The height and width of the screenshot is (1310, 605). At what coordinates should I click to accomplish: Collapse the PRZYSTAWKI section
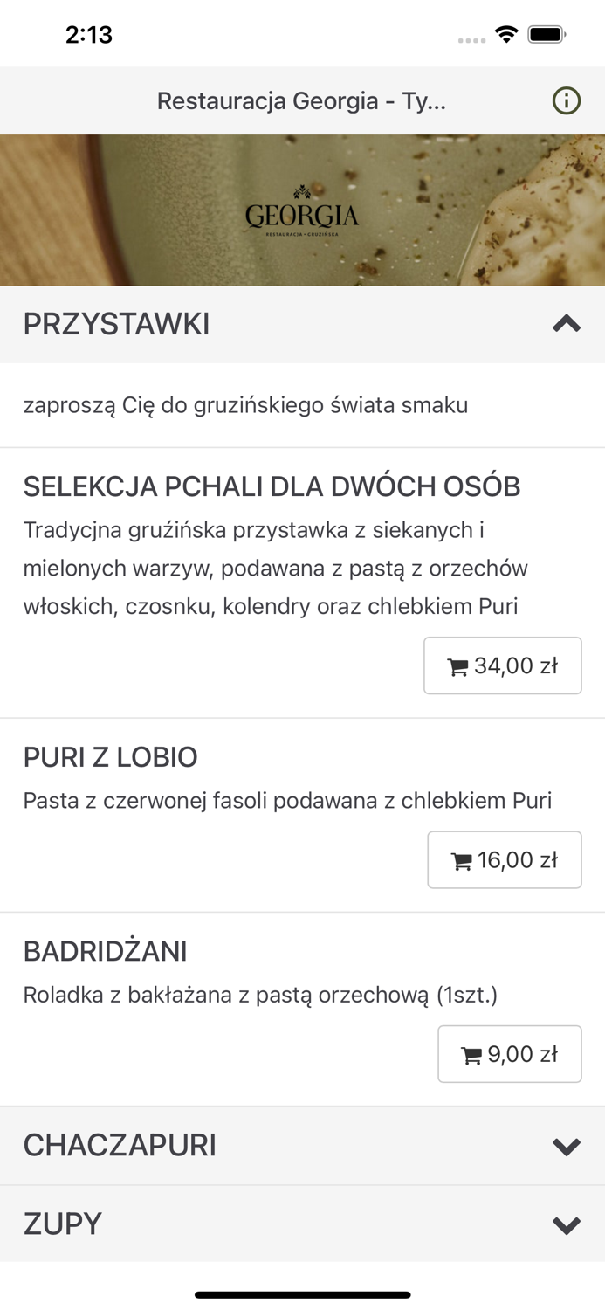567,324
